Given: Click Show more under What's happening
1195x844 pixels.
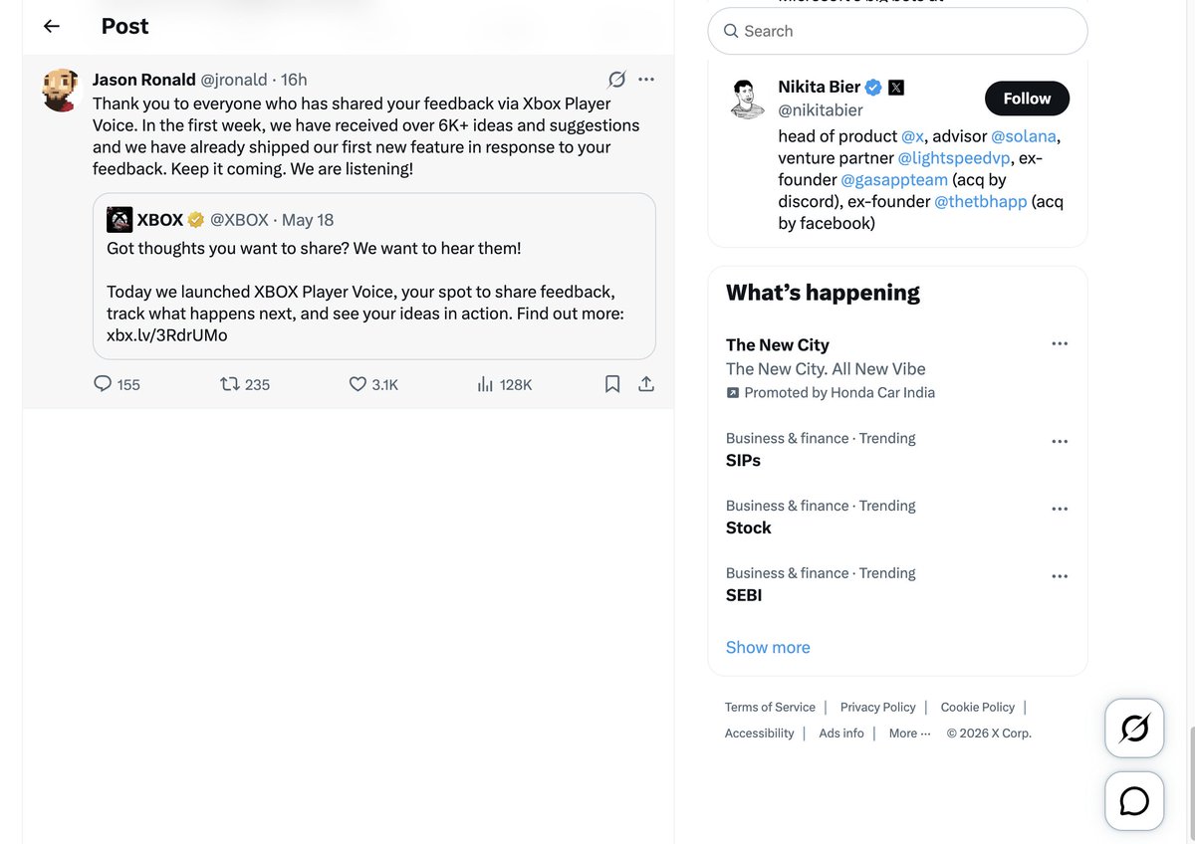Looking at the screenshot, I should coord(768,647).
